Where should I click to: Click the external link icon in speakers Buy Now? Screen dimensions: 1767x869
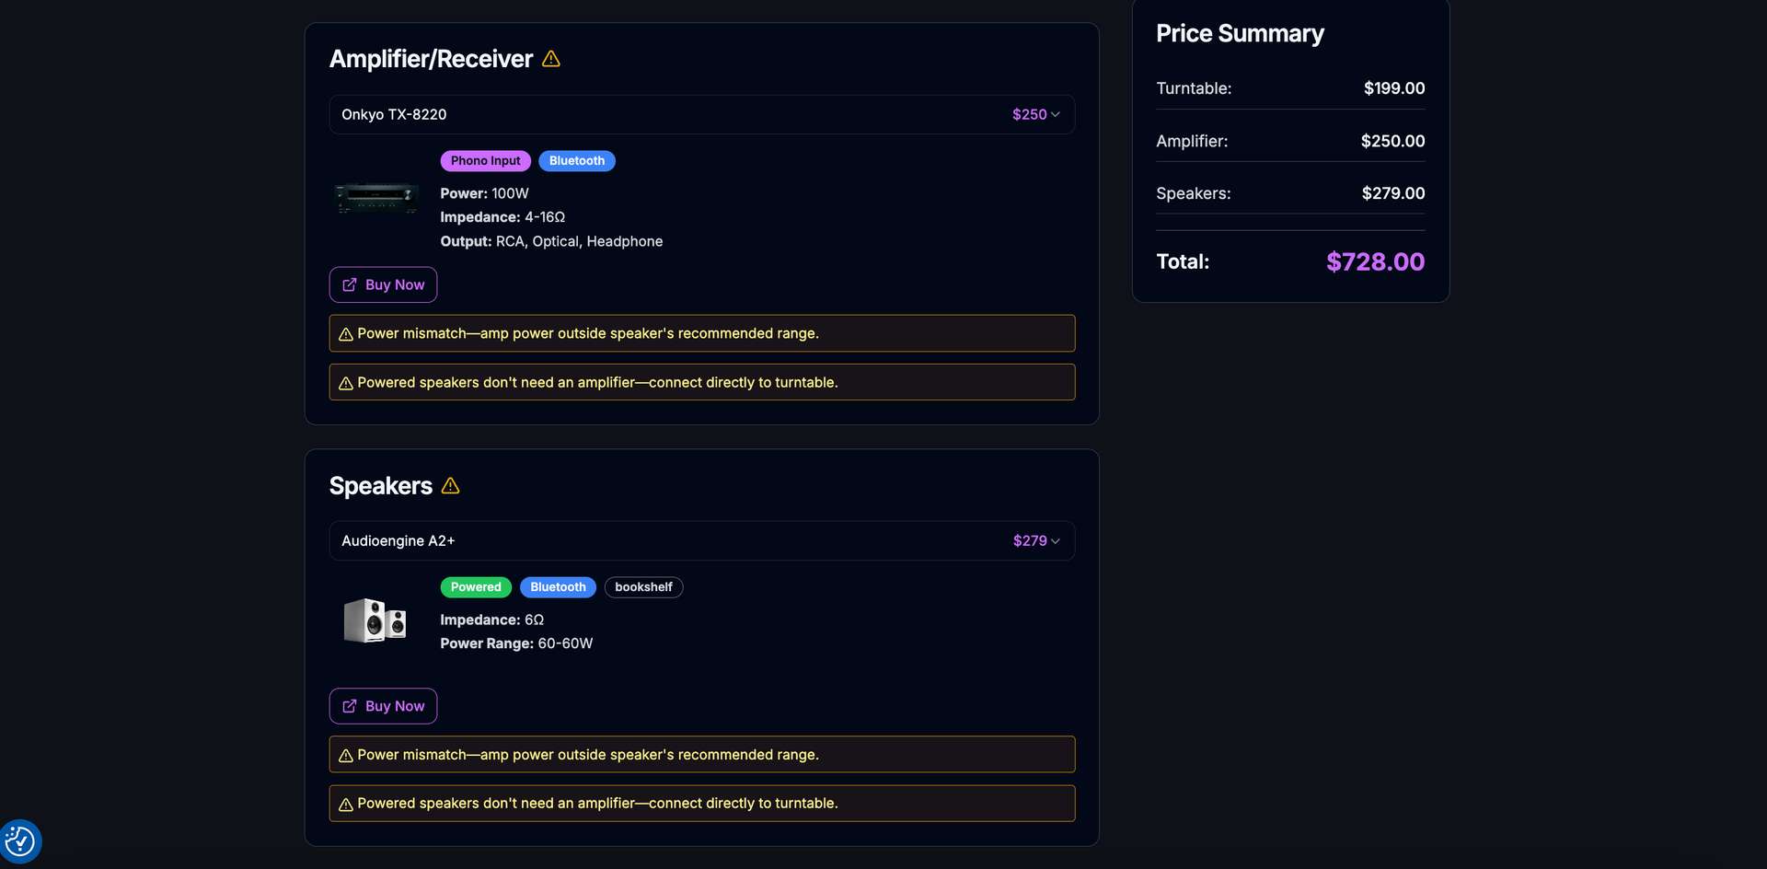tap(350, 706)
